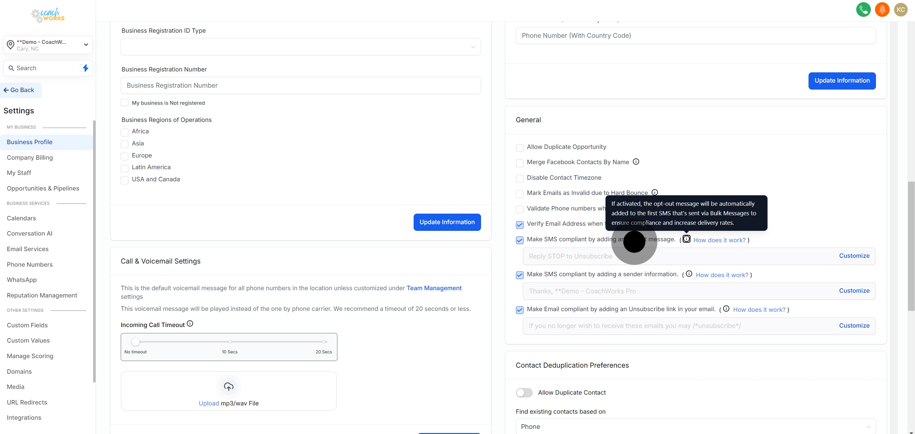Open the Business Registration ID Type dropdown
The height and width of the screenshot is (434, 915).
[301, 47]
